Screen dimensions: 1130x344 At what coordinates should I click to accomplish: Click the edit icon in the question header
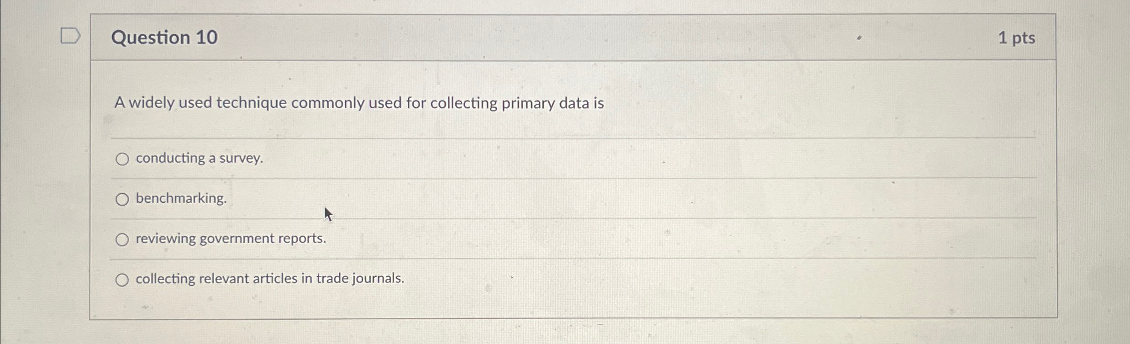[858, 38]
